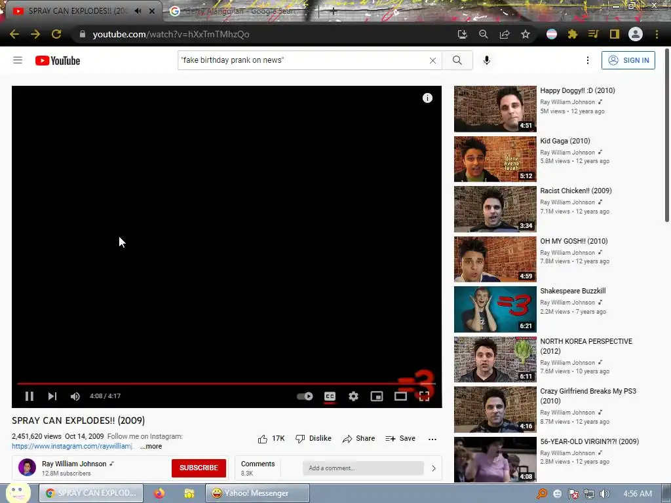Click the SIGN IN button
671x503 pixels.
tap(628, 60)
